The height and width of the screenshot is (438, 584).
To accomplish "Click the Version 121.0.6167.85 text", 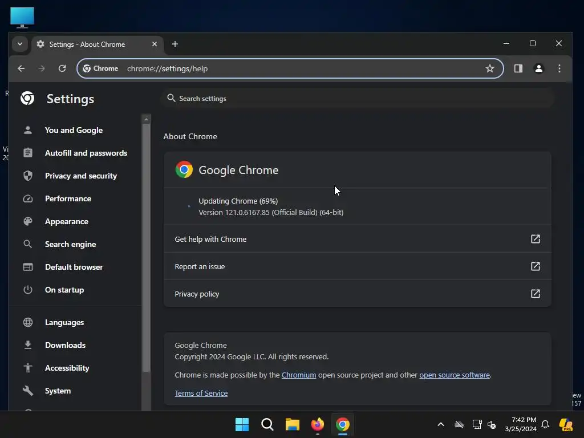I will point(271,213).
